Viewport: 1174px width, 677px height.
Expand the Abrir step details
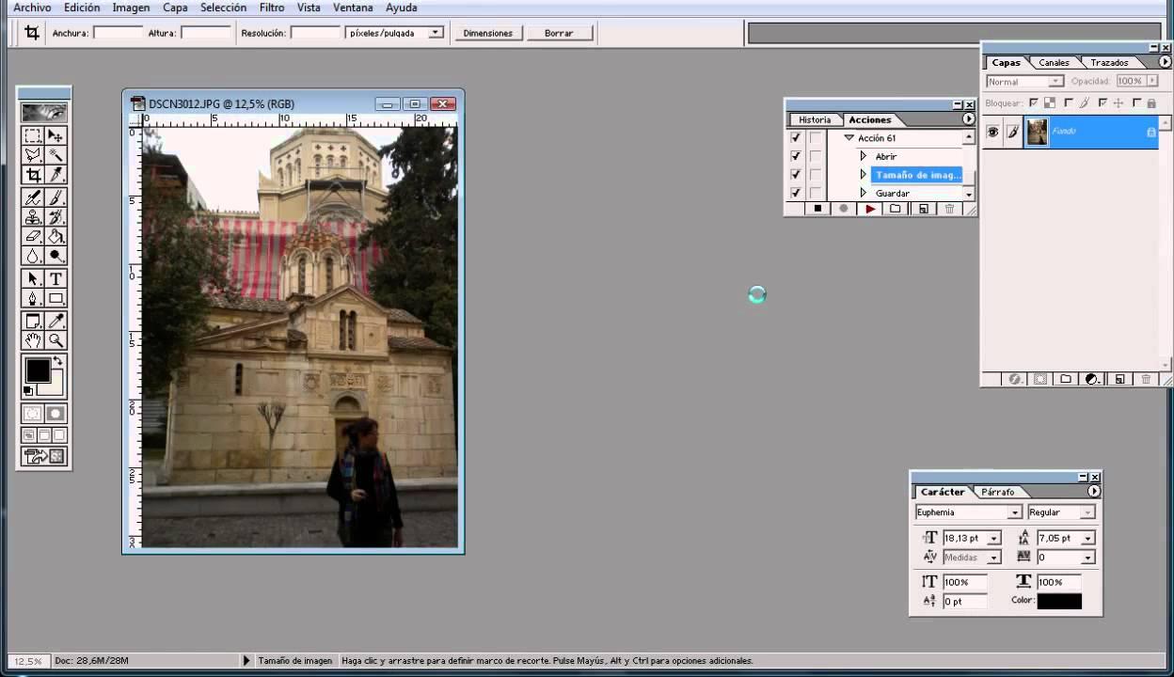pos(864,156)
